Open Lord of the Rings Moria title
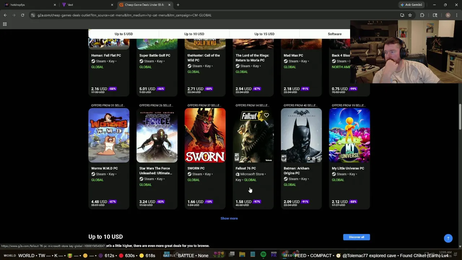The width and height of the screenshot is (462, 260). click(x=252, y=58)
